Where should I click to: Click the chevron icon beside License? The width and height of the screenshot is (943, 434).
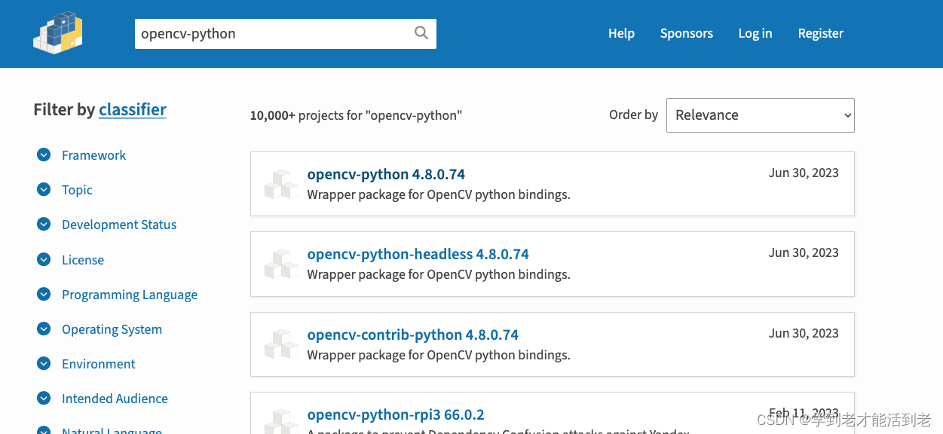click(43, 259)
